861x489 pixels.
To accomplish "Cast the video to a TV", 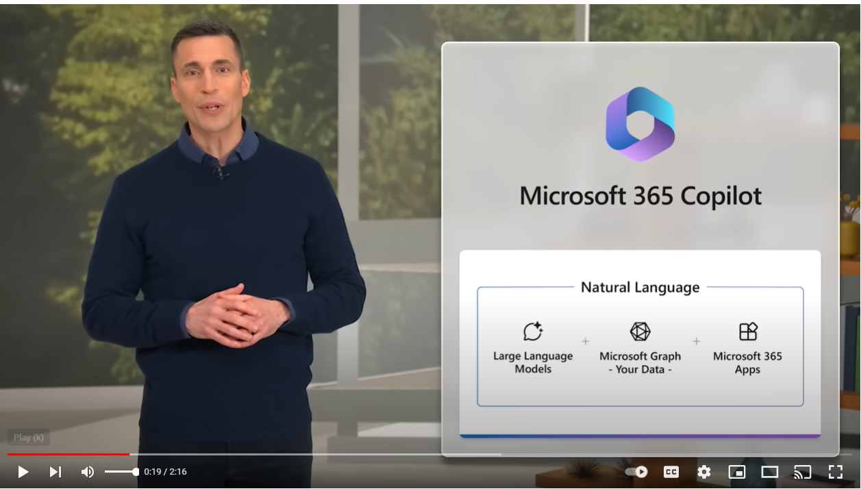I will (x=802, y=472).
